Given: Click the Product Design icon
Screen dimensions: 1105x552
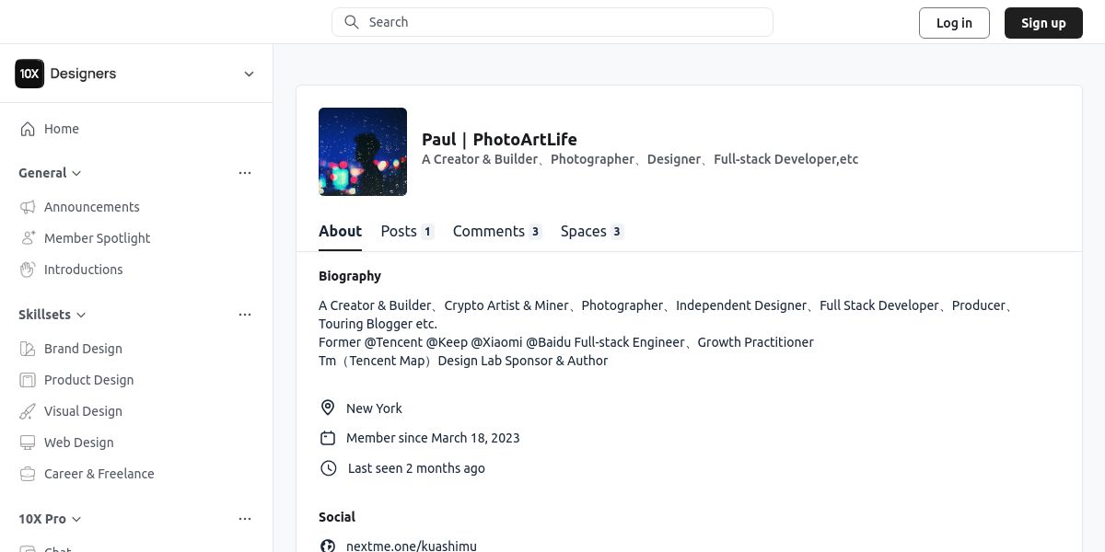Looking at the screenshot, I should point(28,380).
